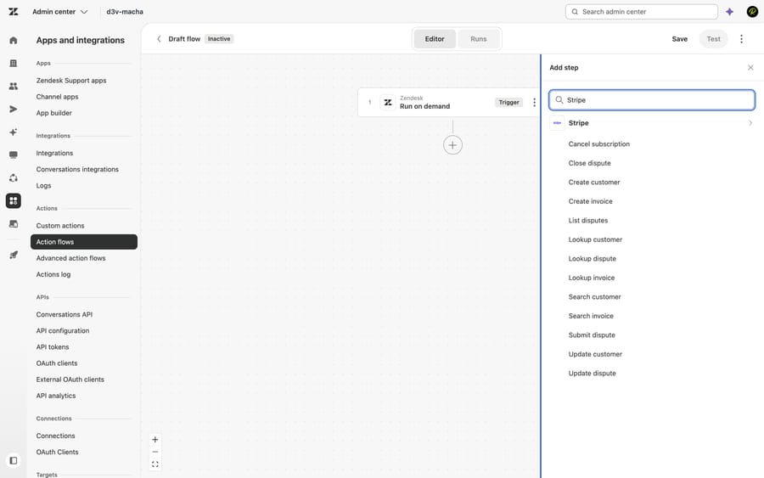
Task: Switch to the Runs tab
Action: coord(479,39)
